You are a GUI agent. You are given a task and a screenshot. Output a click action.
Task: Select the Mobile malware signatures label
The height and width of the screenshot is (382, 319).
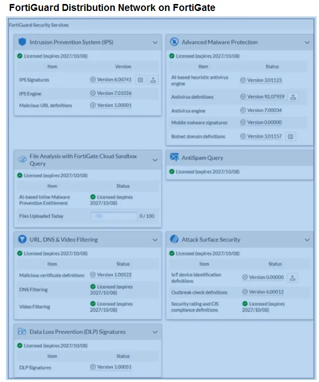click(199, 123)
